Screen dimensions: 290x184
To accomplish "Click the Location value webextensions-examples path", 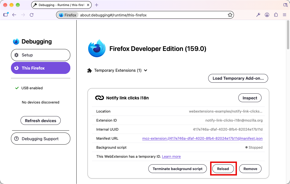I will tap(226, 111).
